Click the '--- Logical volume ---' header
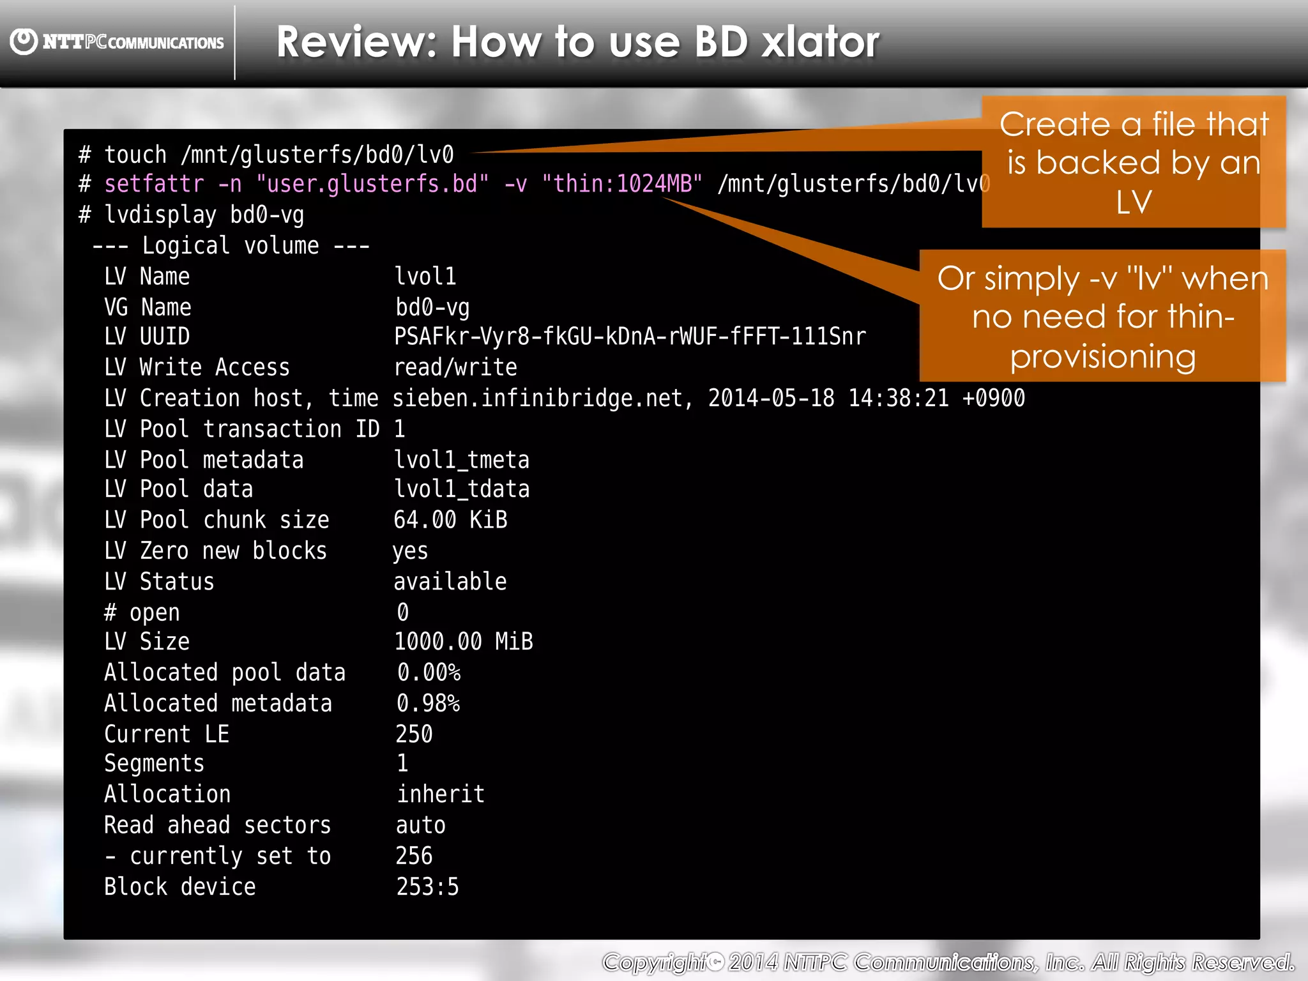Screen dimensions: 1308x981 231,245
